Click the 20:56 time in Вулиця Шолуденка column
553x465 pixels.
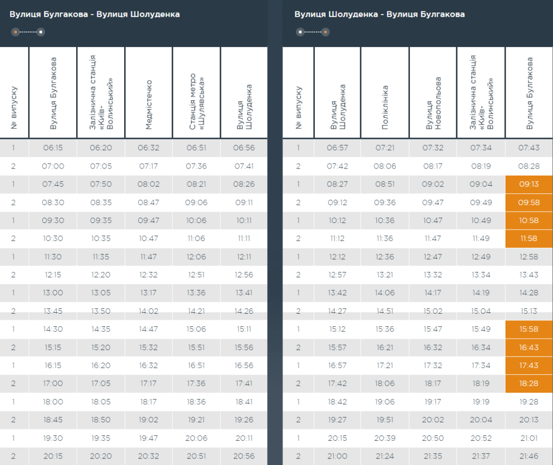click(x=244, y=456)
